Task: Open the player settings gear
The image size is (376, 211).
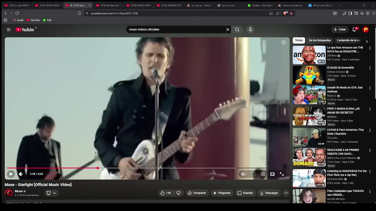Action: coord(263,174)
